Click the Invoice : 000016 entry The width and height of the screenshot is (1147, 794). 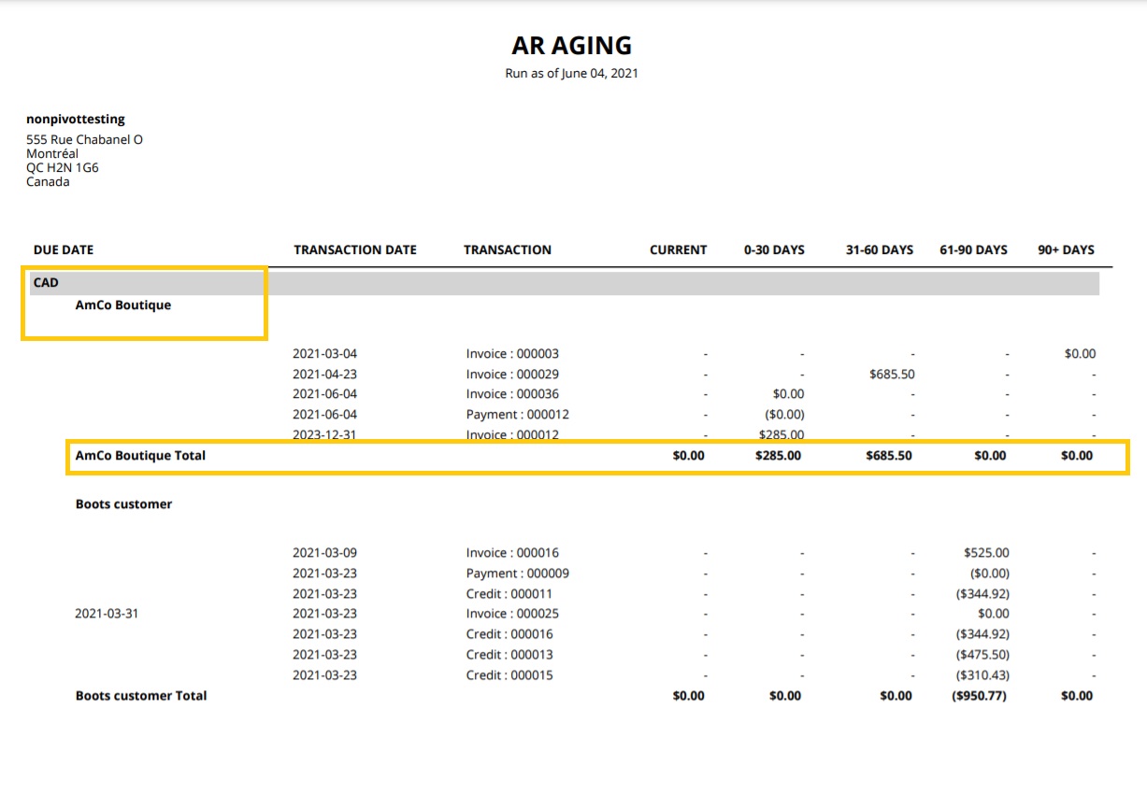click(512, 552)
